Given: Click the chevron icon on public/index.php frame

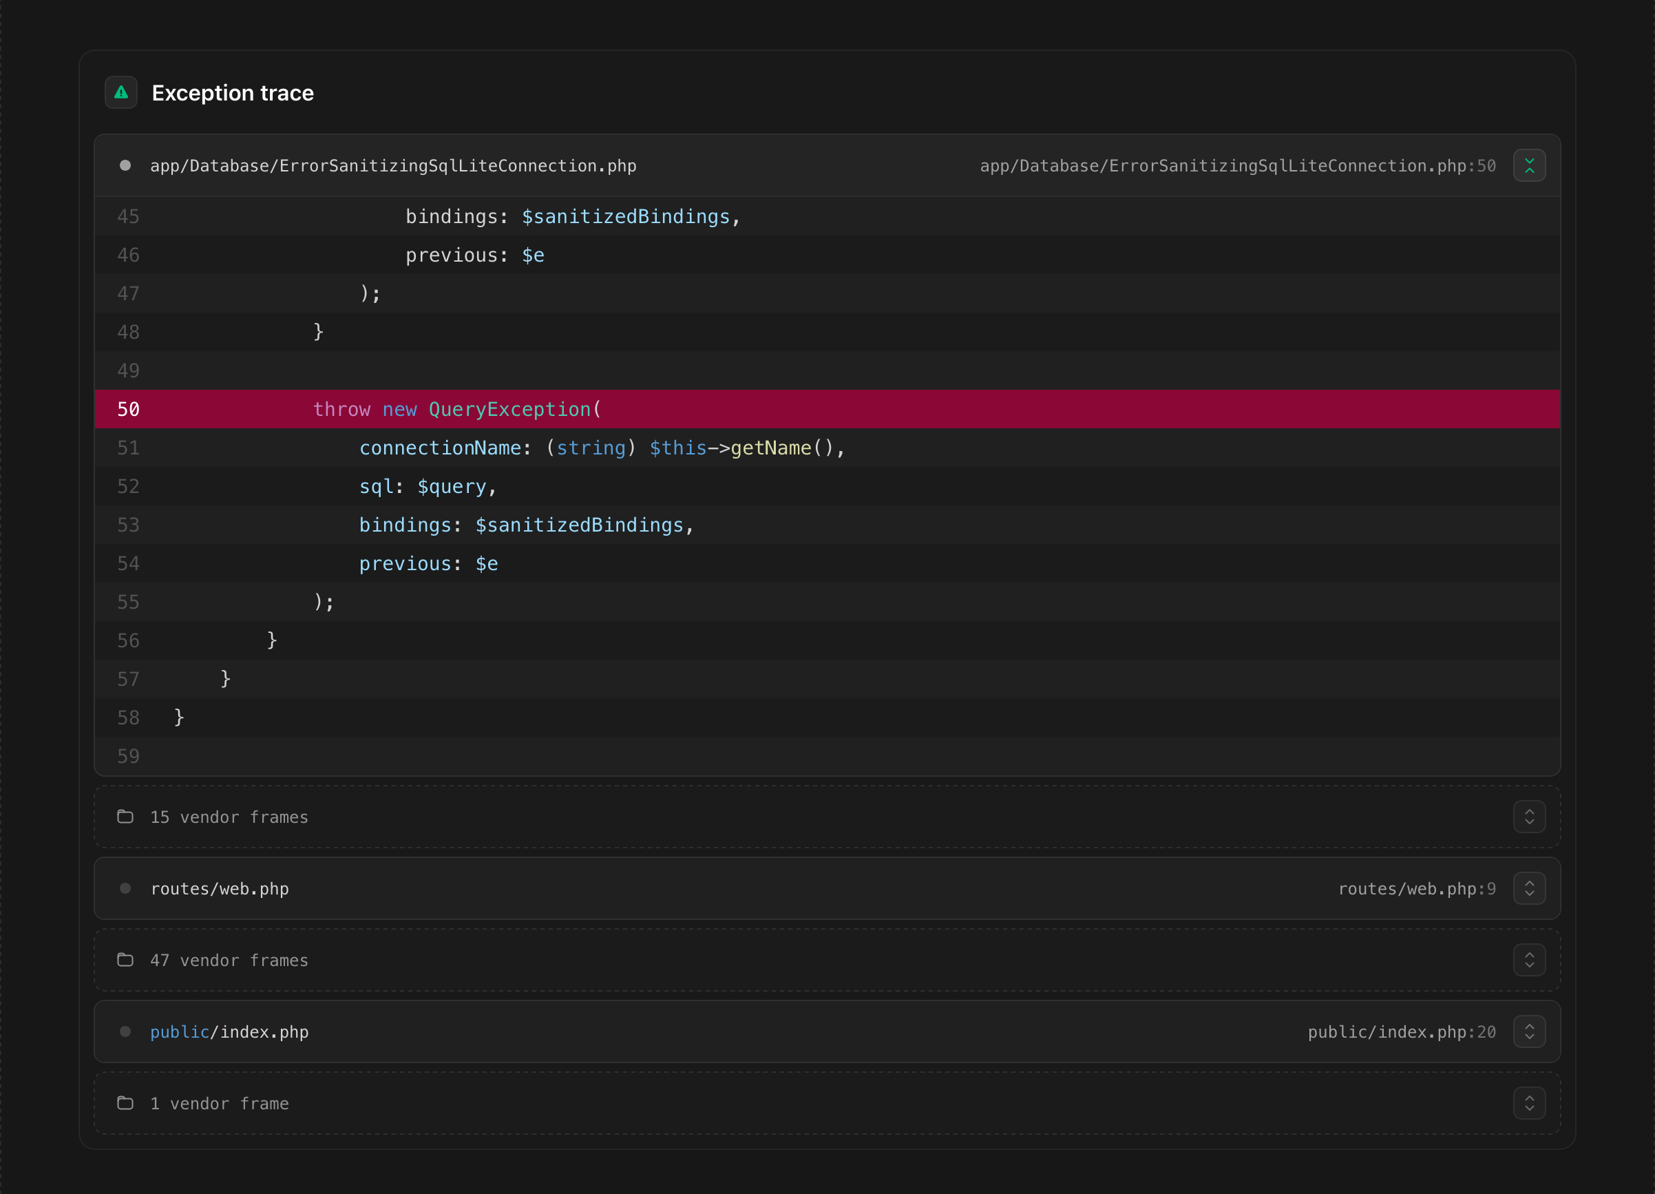Looking at the screenshot, I should [1530, 1031].
